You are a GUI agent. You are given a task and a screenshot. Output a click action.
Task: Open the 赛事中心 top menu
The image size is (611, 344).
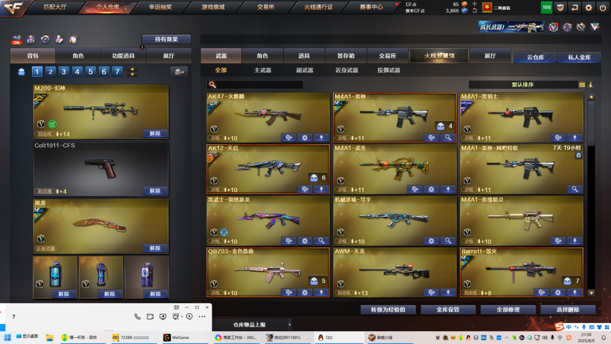371,7
